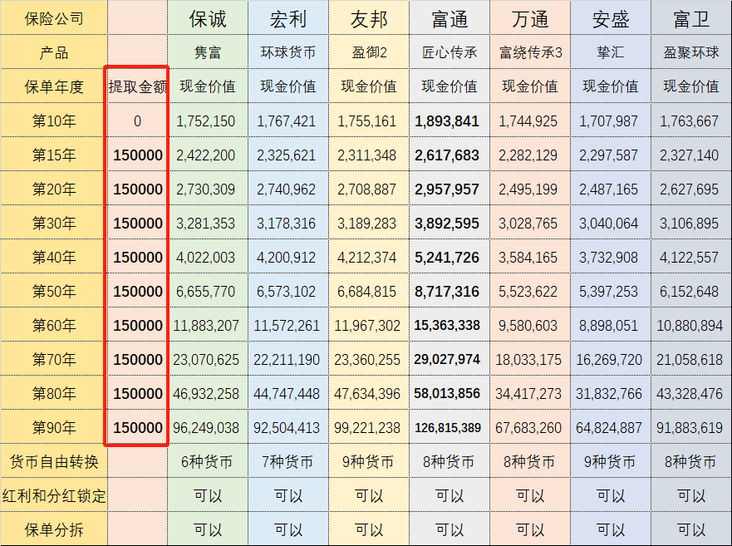
Task: Select the 保险公司 header cell
Action: pyautogui.click(x=54, y=18)
